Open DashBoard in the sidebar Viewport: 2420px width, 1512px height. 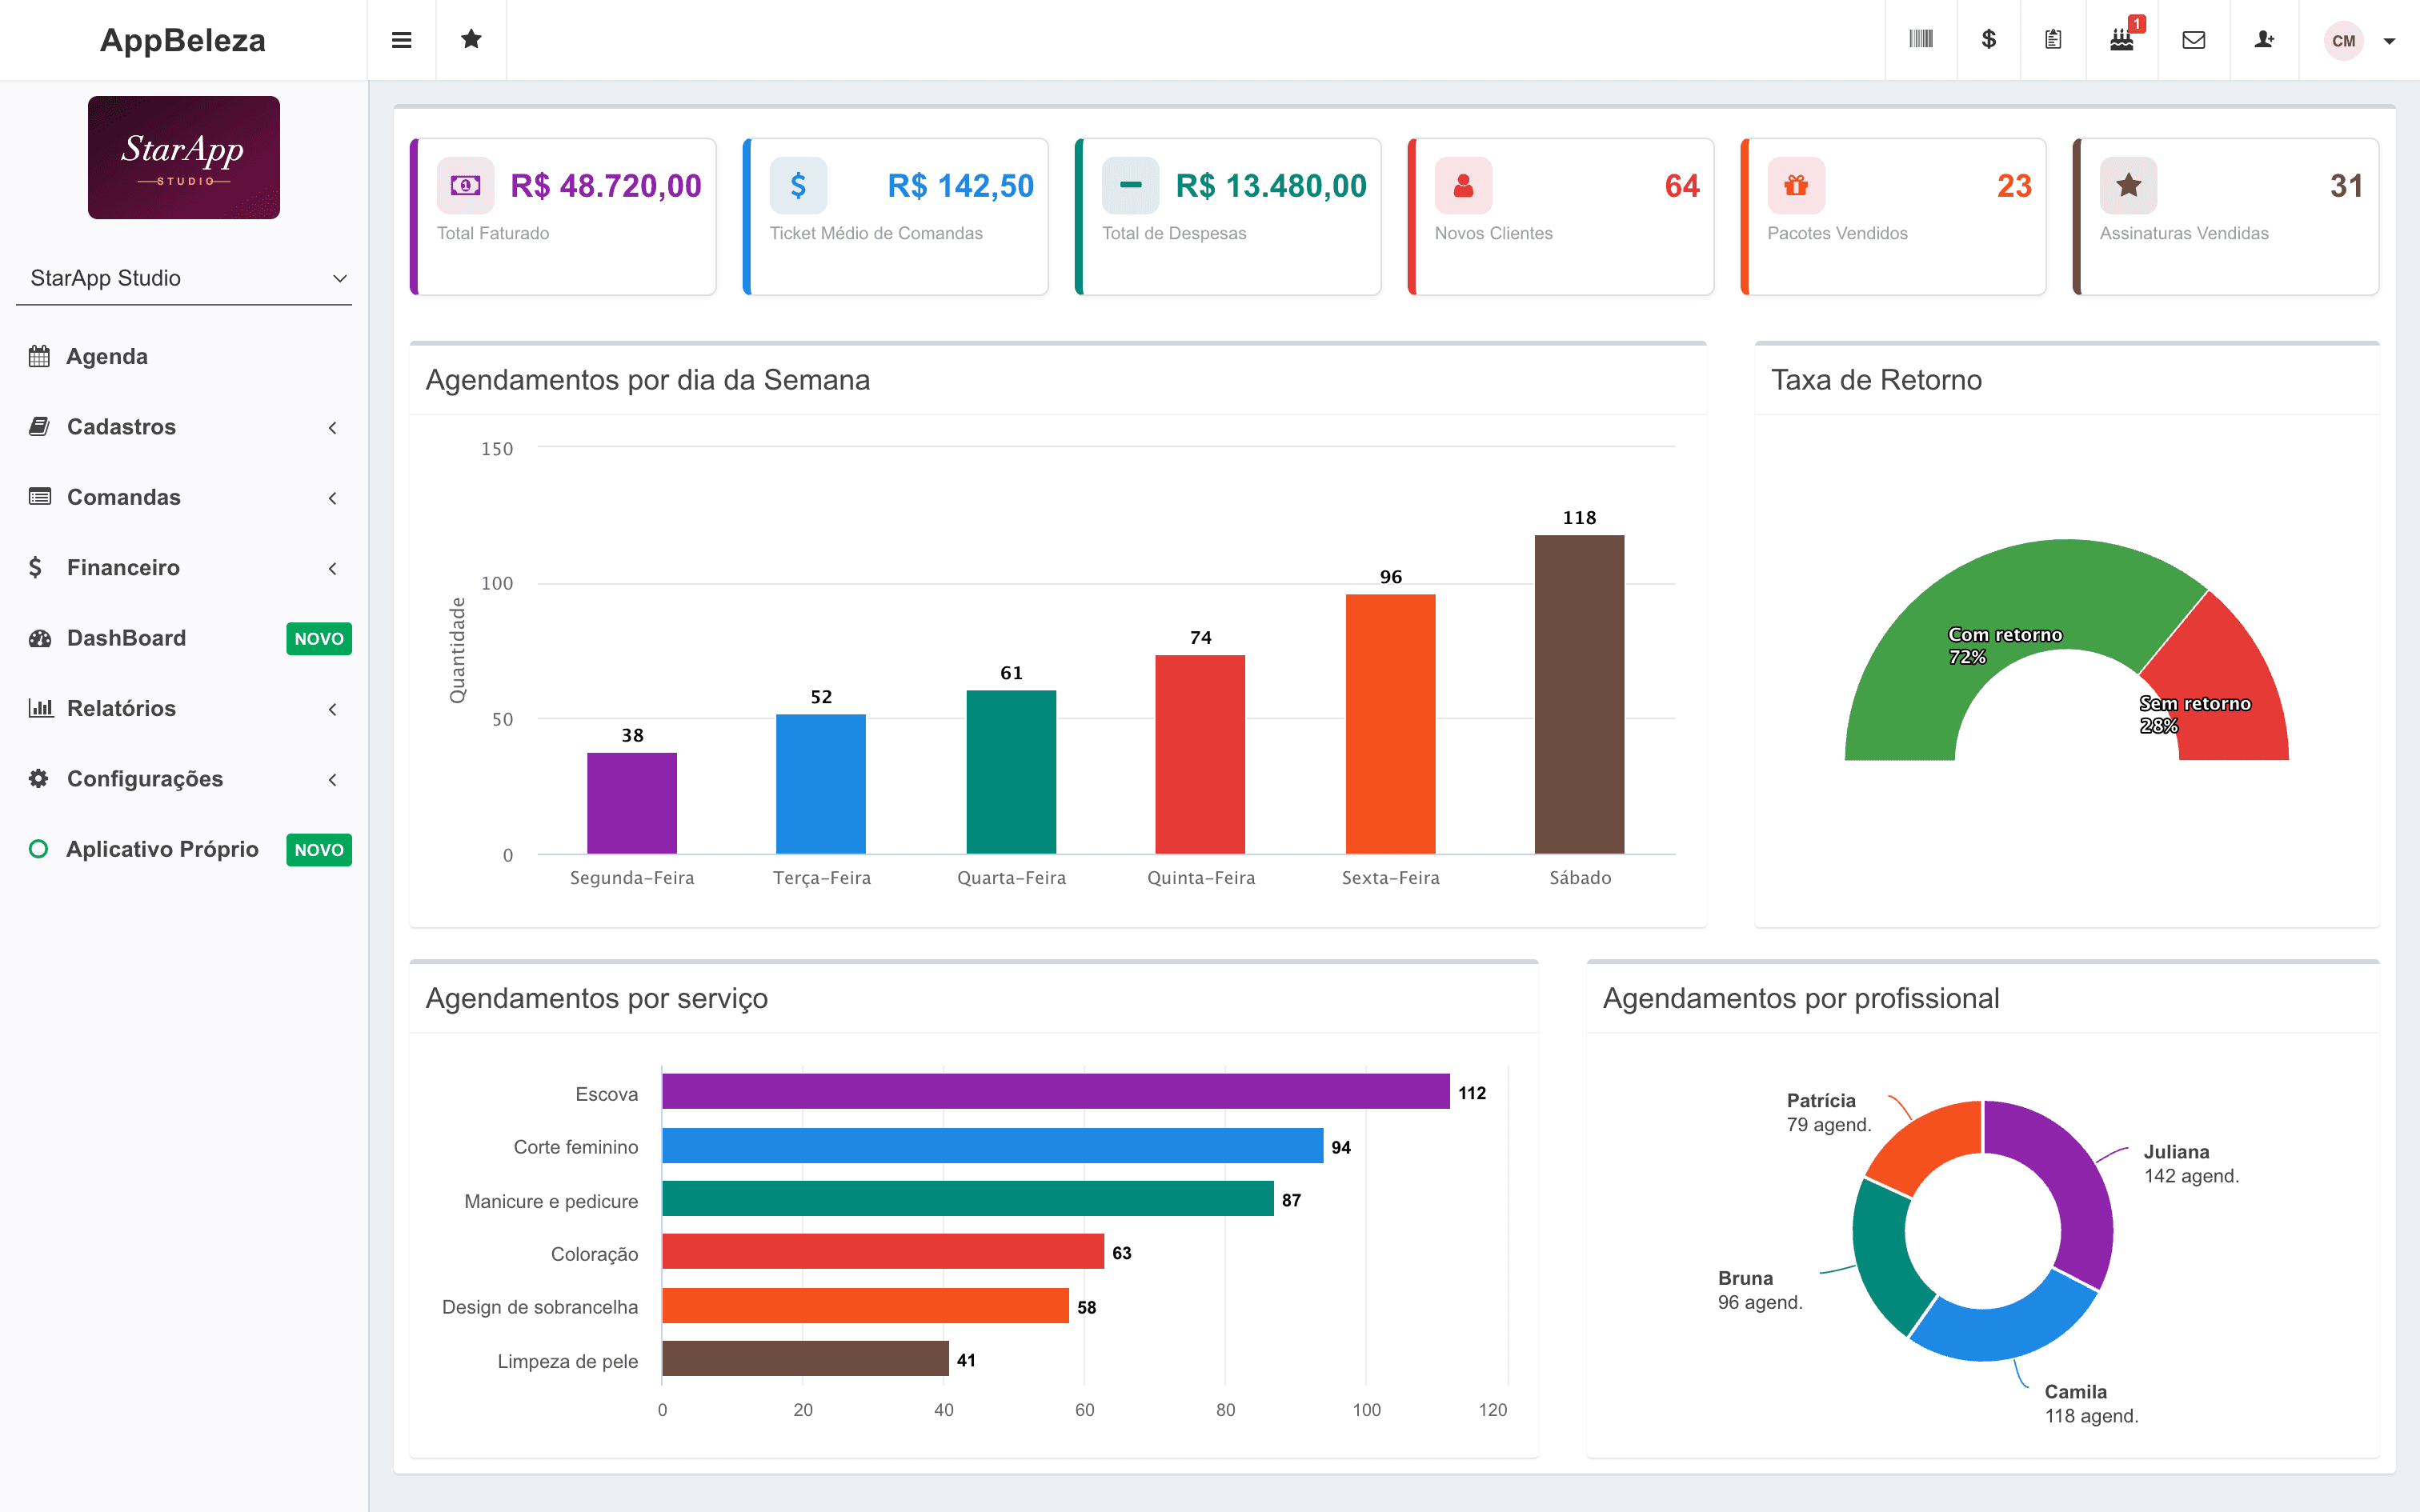point(184,638)
